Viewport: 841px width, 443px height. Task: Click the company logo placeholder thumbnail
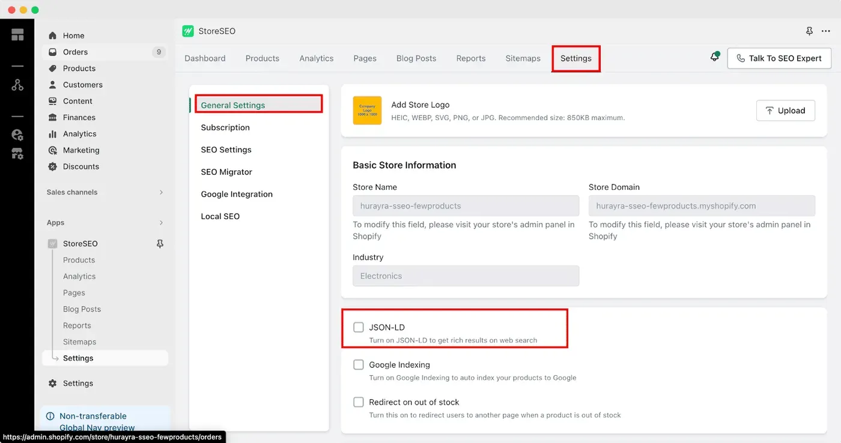tap(367, 111)
